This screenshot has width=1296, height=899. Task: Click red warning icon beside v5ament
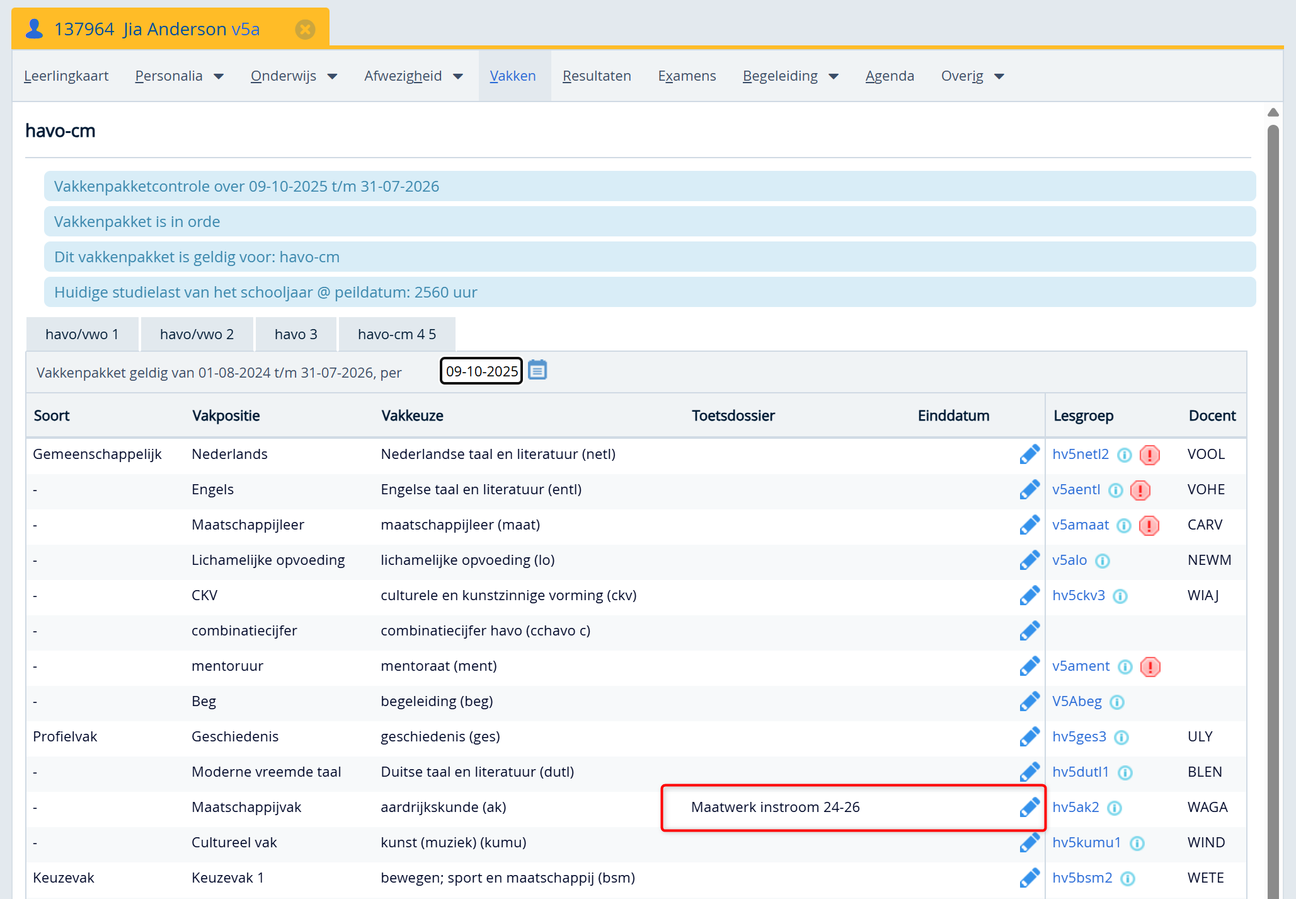pos(1150,666)
